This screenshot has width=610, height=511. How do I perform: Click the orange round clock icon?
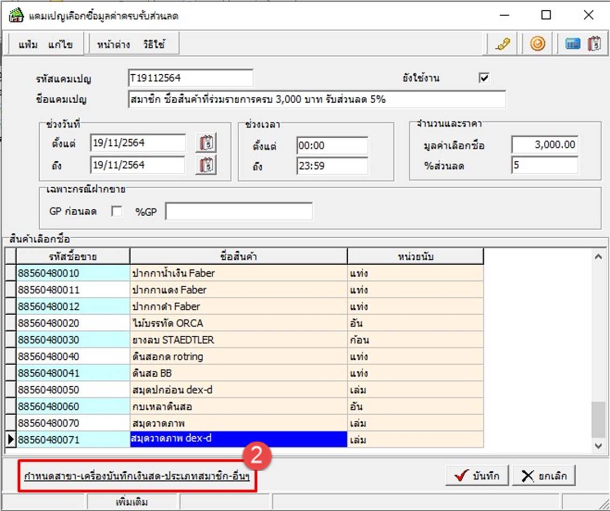coord(537,45)
